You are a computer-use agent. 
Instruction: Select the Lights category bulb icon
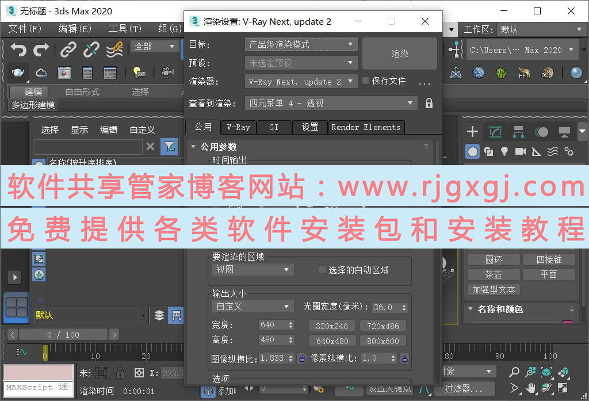(504, 151)
